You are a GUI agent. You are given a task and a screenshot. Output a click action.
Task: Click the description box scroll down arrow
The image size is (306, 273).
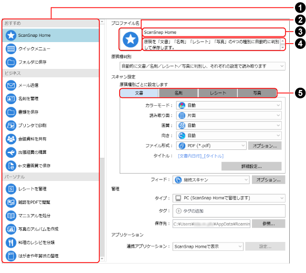(282, 47)
